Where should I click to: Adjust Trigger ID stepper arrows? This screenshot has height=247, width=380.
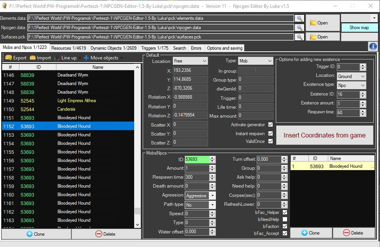pyautogui.click(x=363, y=67)
